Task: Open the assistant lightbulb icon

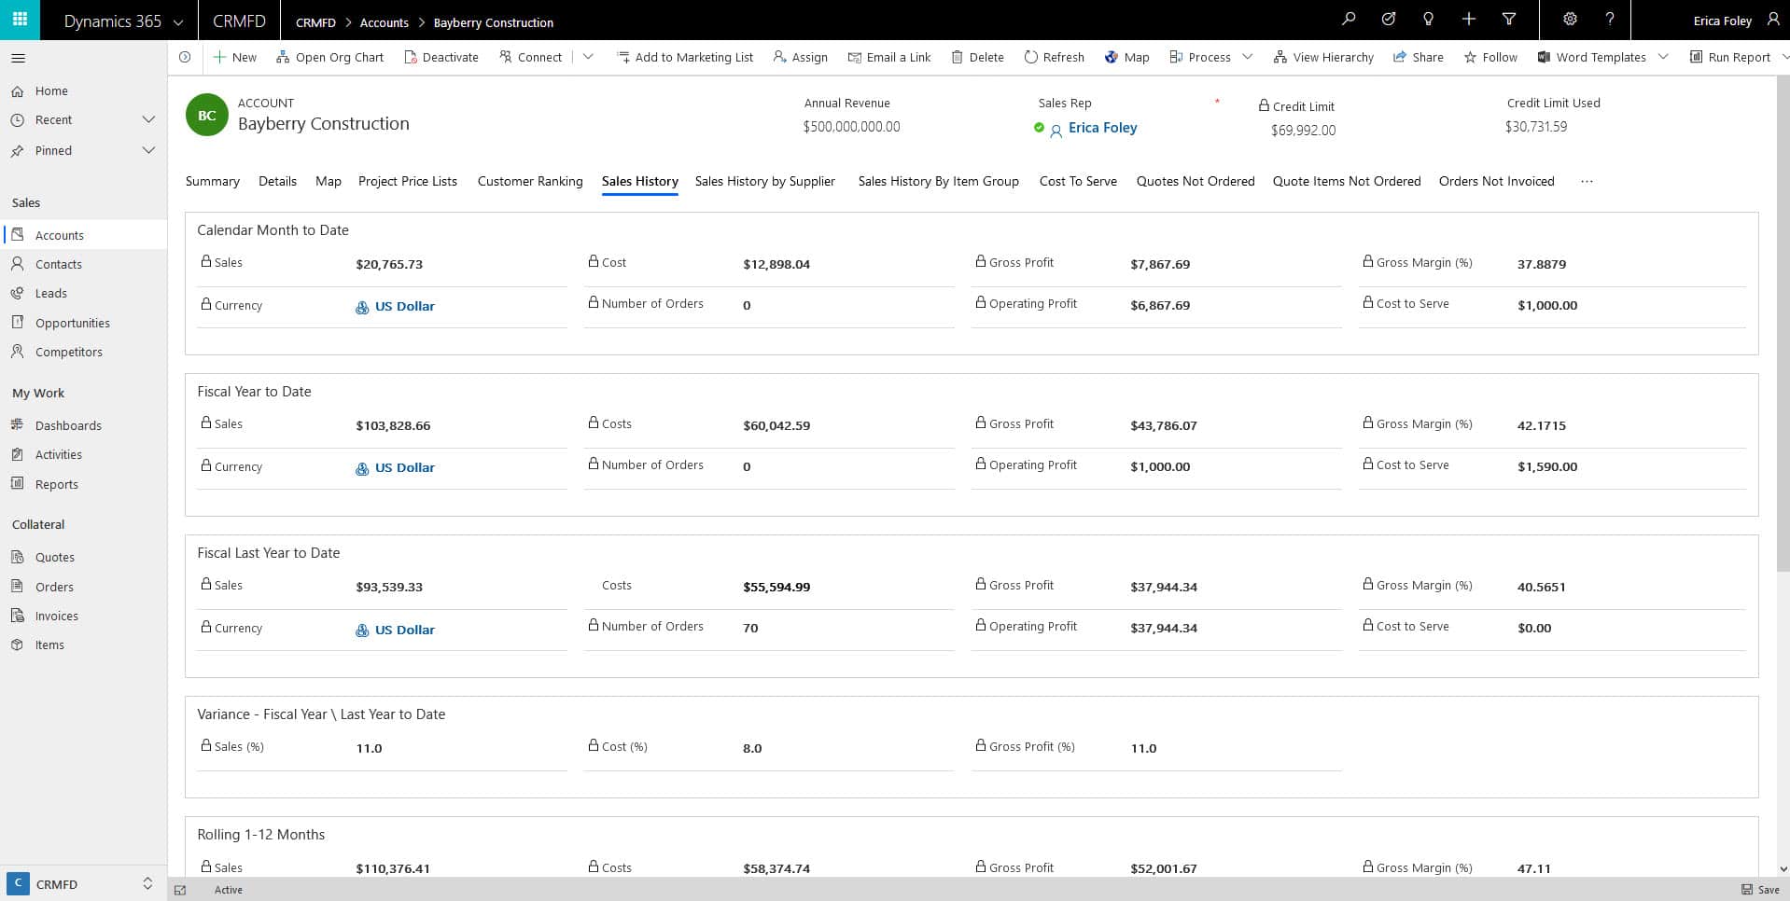Action: (1428, 20)
